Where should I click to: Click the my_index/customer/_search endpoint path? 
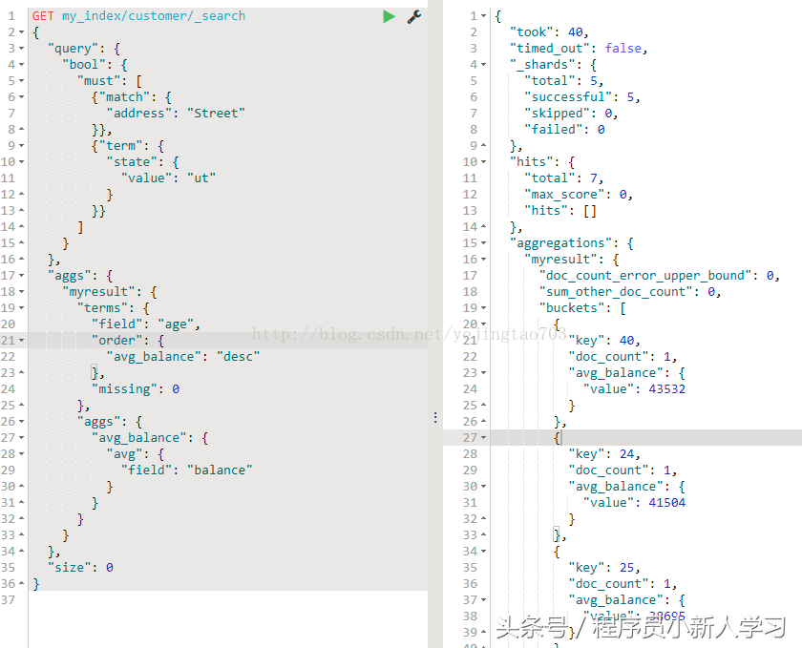coord(154,16)
